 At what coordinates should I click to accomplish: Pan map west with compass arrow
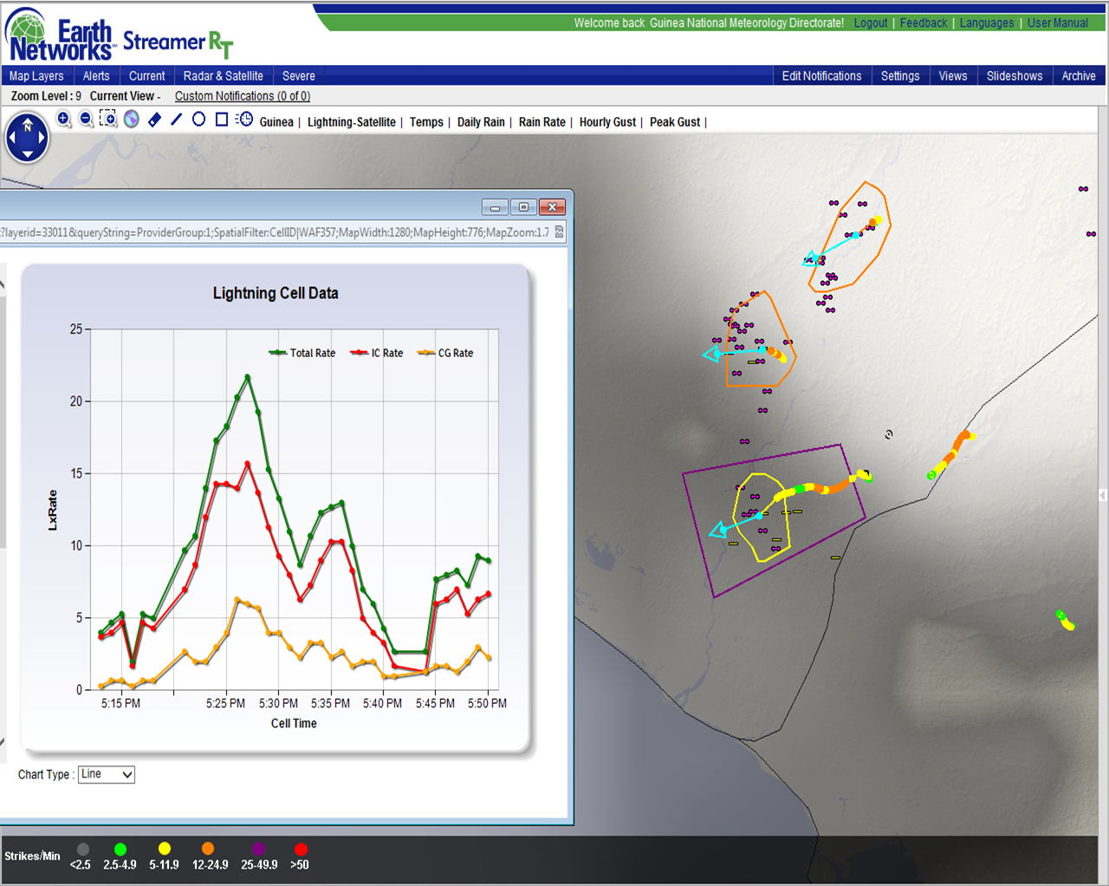(x=14, y=138)
